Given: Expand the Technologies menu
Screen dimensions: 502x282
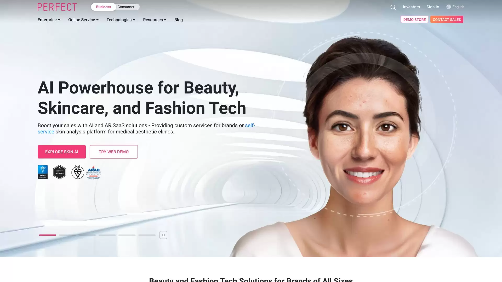Looking at the screenshot, I should (x=121, y=20).
